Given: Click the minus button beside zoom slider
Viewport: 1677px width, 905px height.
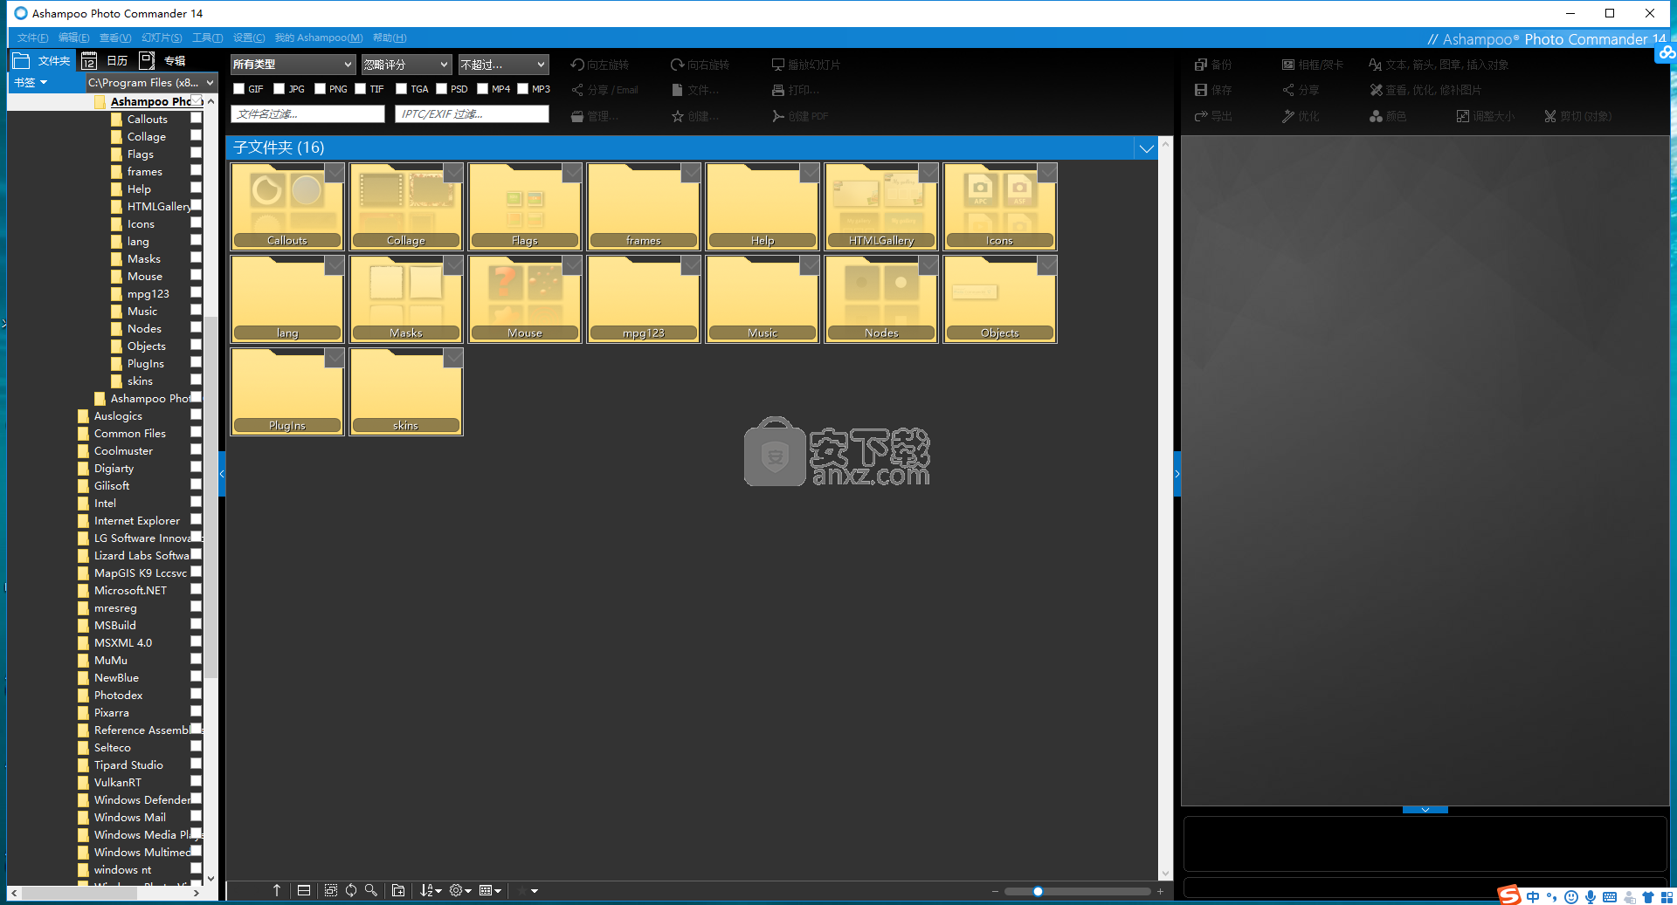Looking at the screenshot, I should pos(995,891).
